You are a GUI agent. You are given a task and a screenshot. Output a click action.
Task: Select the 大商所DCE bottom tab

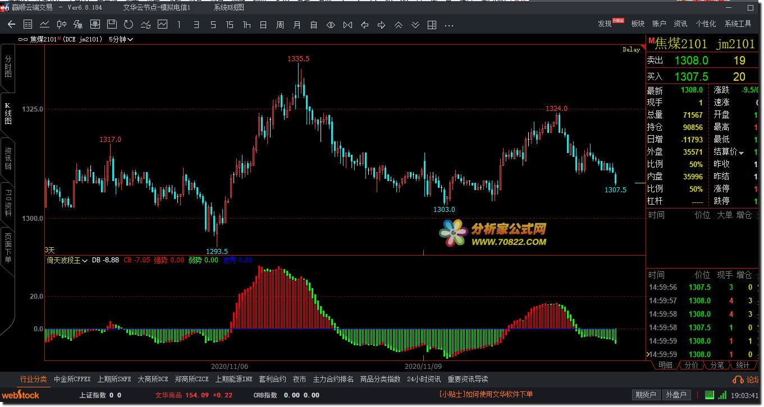153,380
